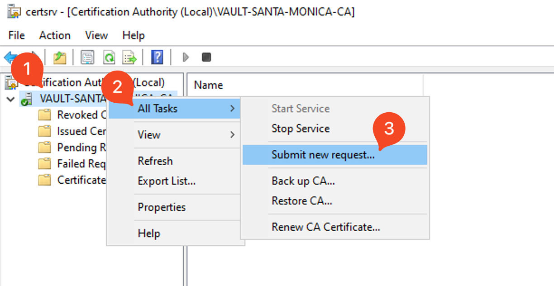This screenshot has width=554, height=286.
Task: Select Back up CA... option
Action: coord(303,181)
